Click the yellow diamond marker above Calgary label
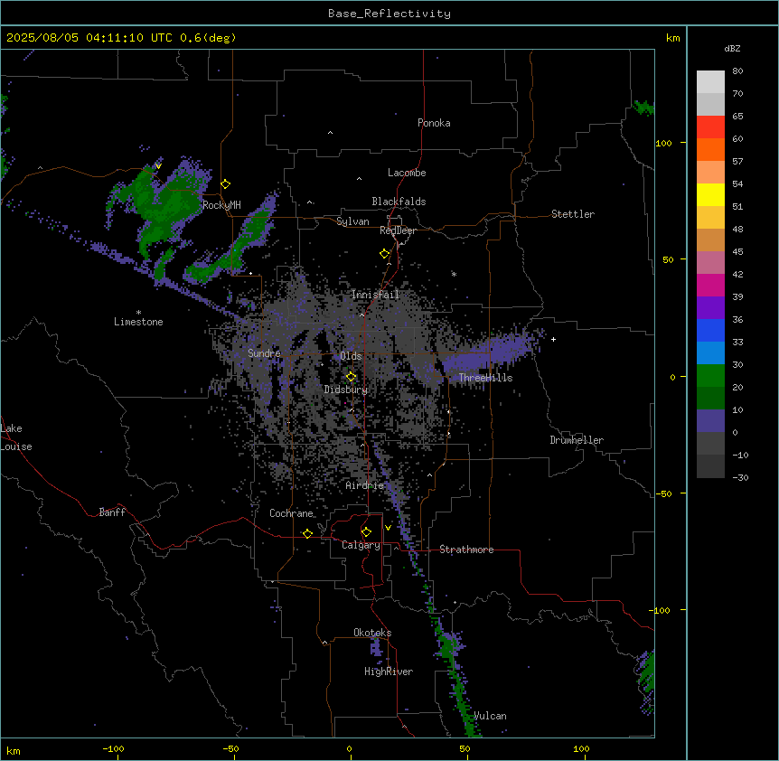The image size is (779, 761). [x=367, y=532]
